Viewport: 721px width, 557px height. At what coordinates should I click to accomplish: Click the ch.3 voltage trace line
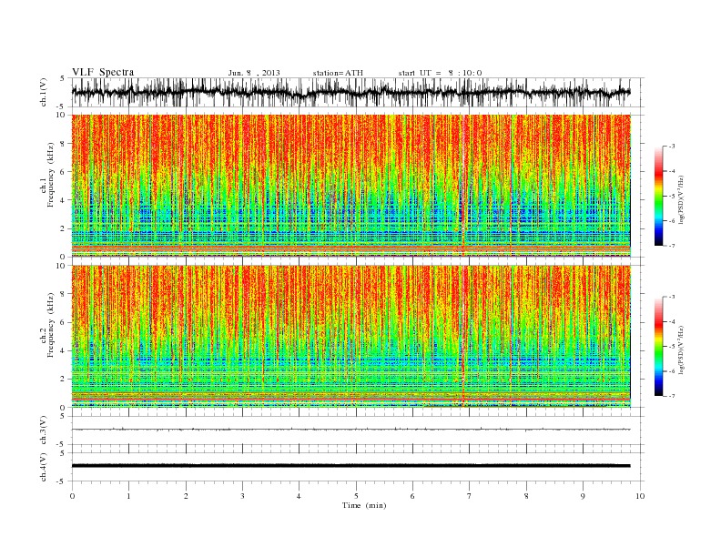(350, 430)
